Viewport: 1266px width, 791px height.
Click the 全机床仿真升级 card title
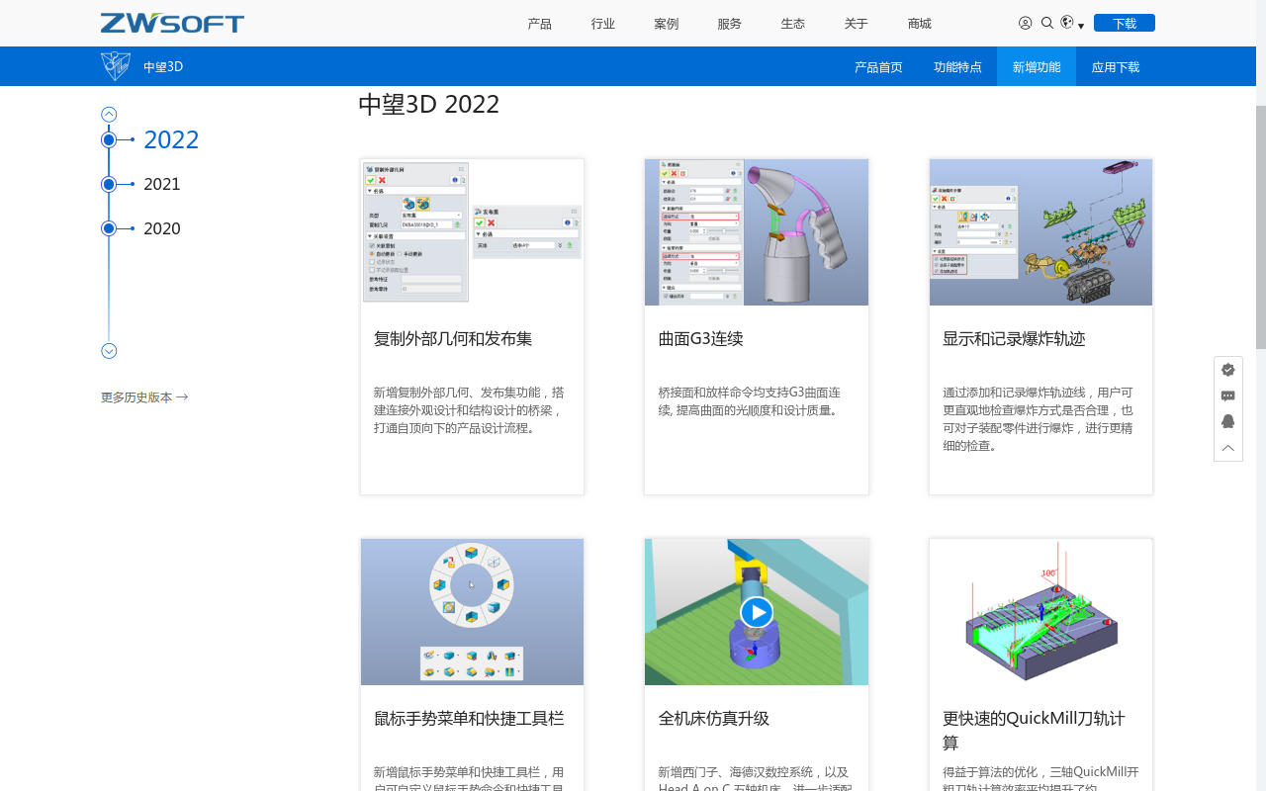click(x=714, y=718)
